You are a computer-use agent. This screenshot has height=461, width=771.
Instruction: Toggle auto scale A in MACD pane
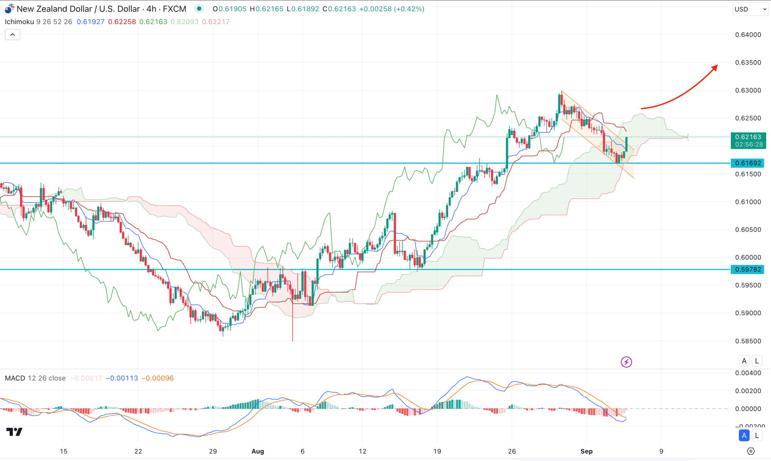744,435
